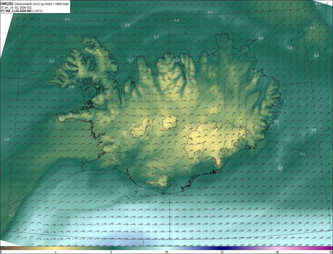Click the "30" tick on the color scale

(277, 252)
